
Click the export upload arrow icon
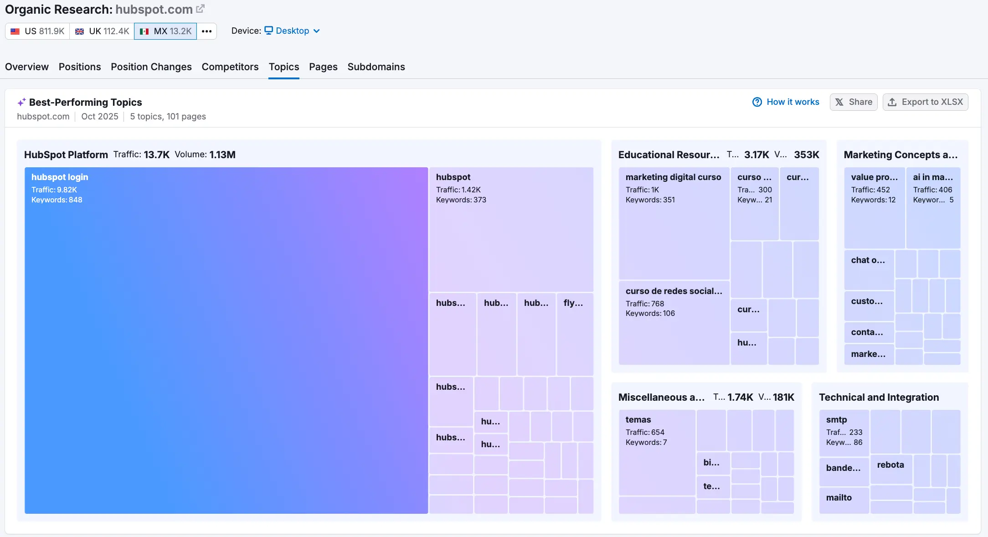(x=892, y=102)
